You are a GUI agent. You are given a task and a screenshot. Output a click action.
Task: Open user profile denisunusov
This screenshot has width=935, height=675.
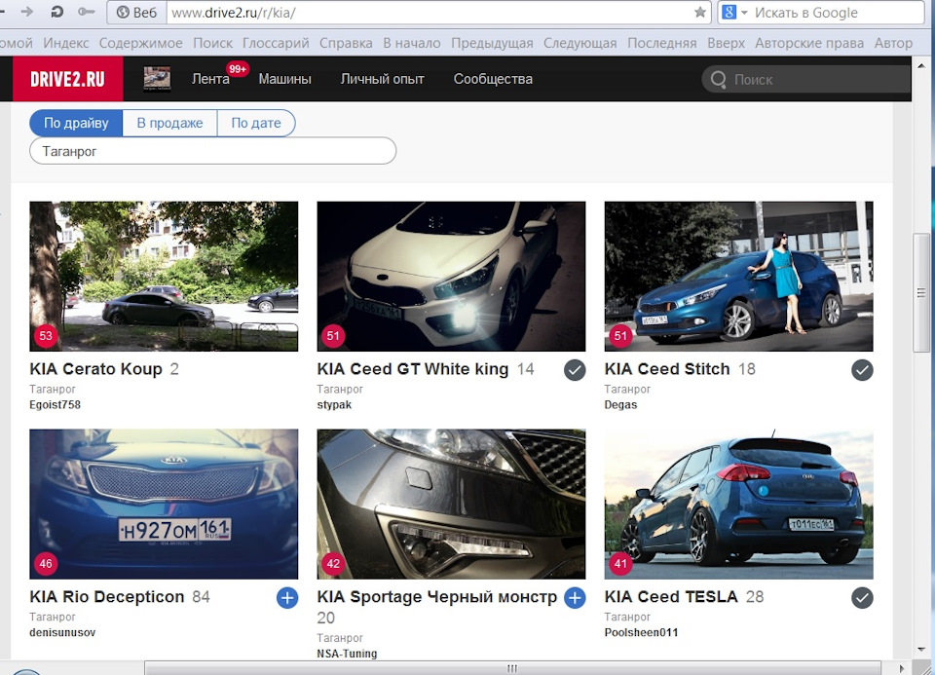coord(62,633)
